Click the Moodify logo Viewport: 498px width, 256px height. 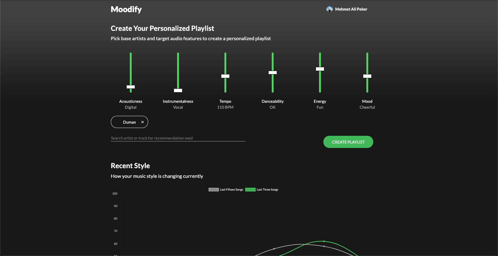tap(126, 9)
